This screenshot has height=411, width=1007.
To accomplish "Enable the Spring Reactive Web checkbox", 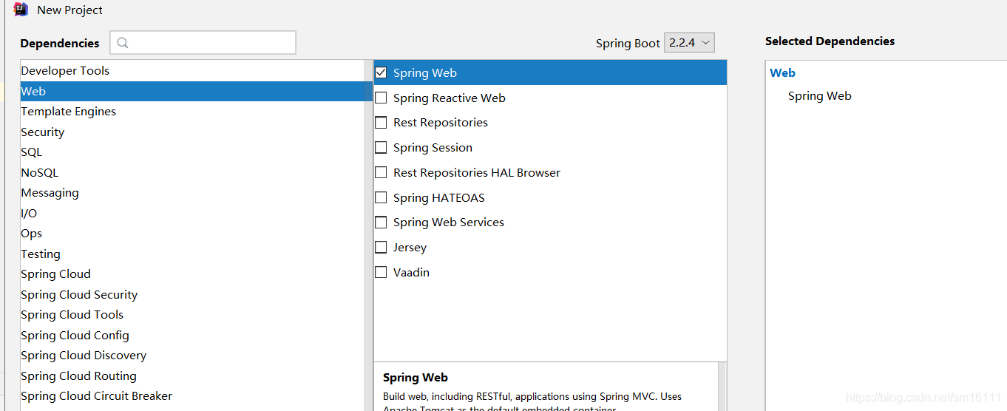I will click(x=381, y=98).
